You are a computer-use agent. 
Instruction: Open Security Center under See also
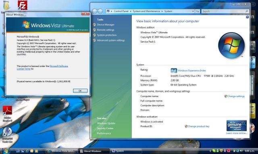click(105, 128)
